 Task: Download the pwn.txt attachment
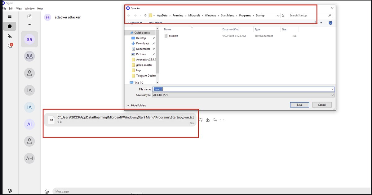208,120
